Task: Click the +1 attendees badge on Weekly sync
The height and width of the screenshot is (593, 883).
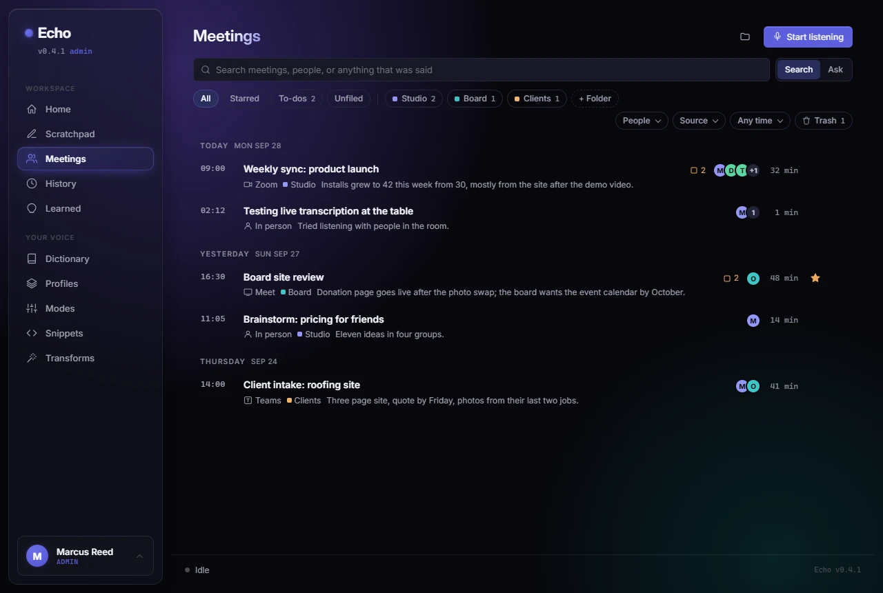Action: pyautogui.click(x=753, y=170)
